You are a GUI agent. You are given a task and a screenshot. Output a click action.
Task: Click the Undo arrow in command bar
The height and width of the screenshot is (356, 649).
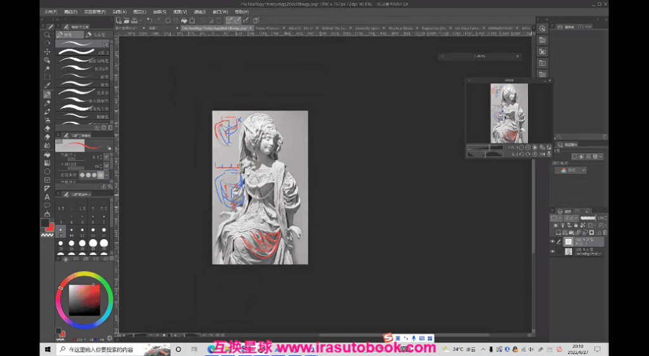(x=148, y=20)
